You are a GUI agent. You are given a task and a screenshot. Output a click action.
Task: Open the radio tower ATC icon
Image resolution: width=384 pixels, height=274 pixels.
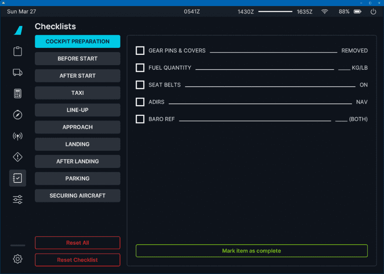tap(18, 136)
